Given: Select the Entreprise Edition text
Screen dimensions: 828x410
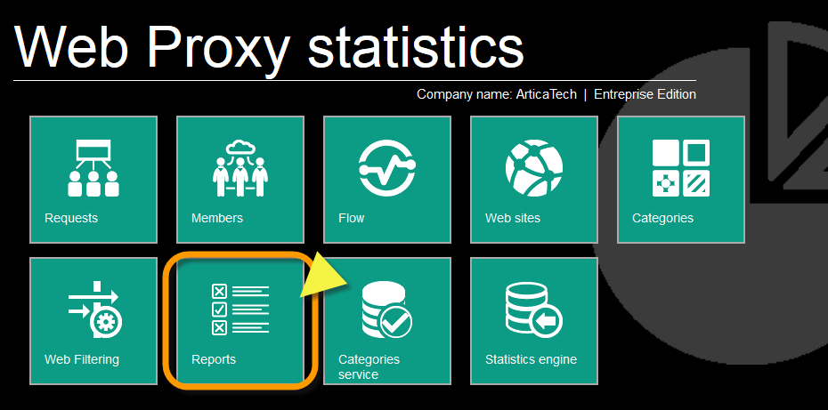Looking at the screenshot, I should click(645, 94).
